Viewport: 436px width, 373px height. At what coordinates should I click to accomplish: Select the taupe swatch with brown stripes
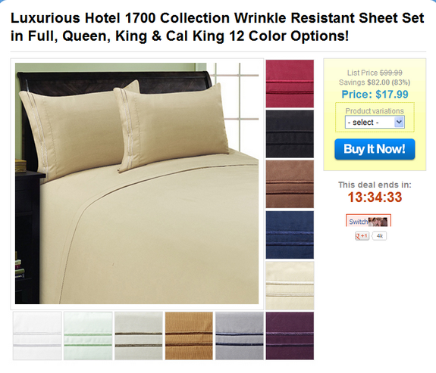click(x=139, y=336)
